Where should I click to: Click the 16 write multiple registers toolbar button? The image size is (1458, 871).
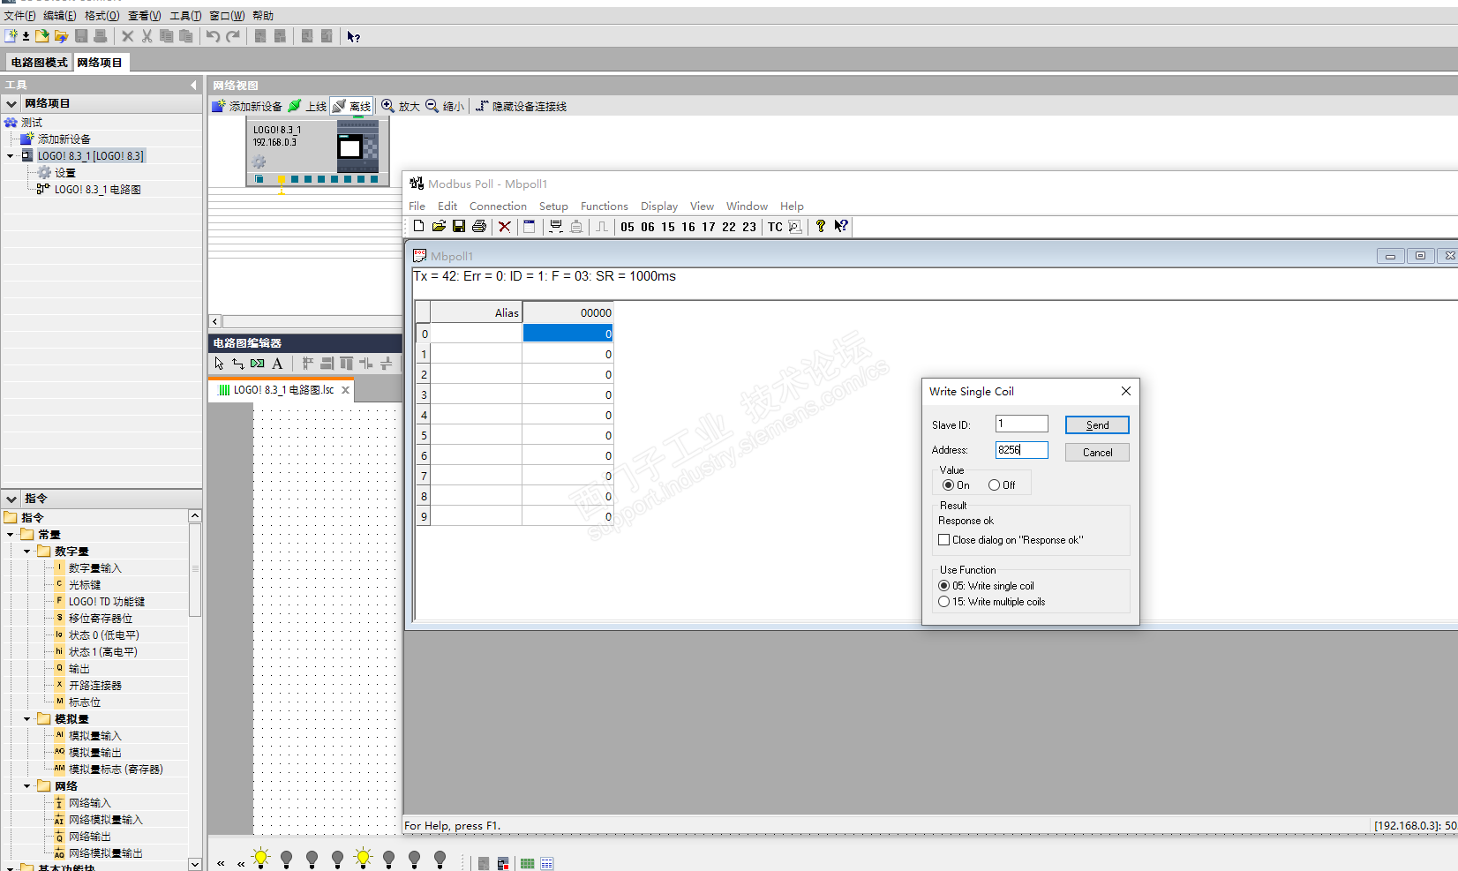pos(688,227)
